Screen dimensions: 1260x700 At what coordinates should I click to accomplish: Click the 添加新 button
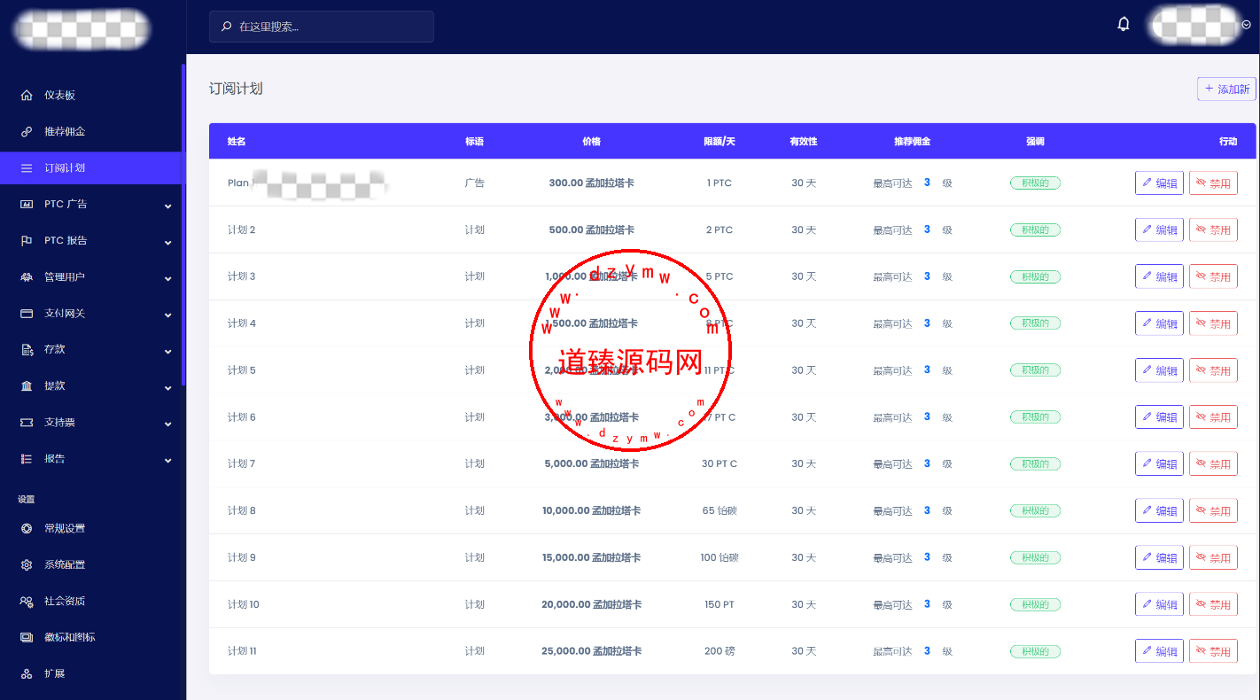click(1226, 89)
